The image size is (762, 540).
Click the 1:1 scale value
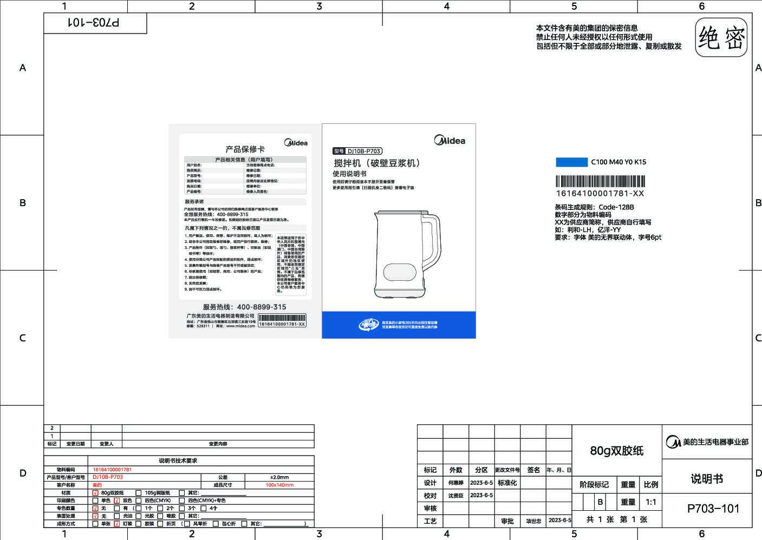tap(651, 502)
